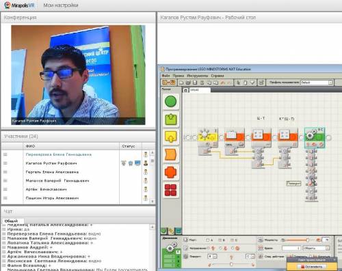Image resolution: width=342 pixels, height=271 pixels.
Task: Check port B checkbox in Move settings
Action: pos(220,240)
